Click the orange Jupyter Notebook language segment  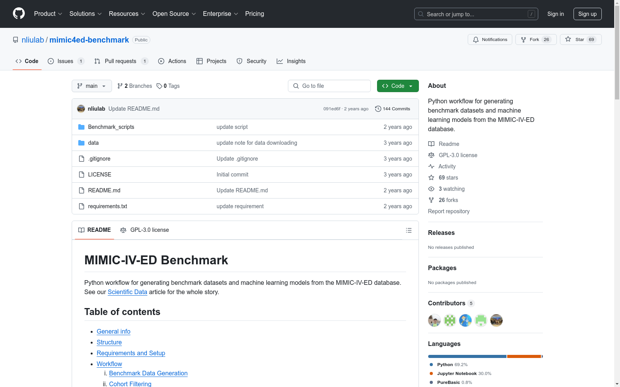point(524,356)
